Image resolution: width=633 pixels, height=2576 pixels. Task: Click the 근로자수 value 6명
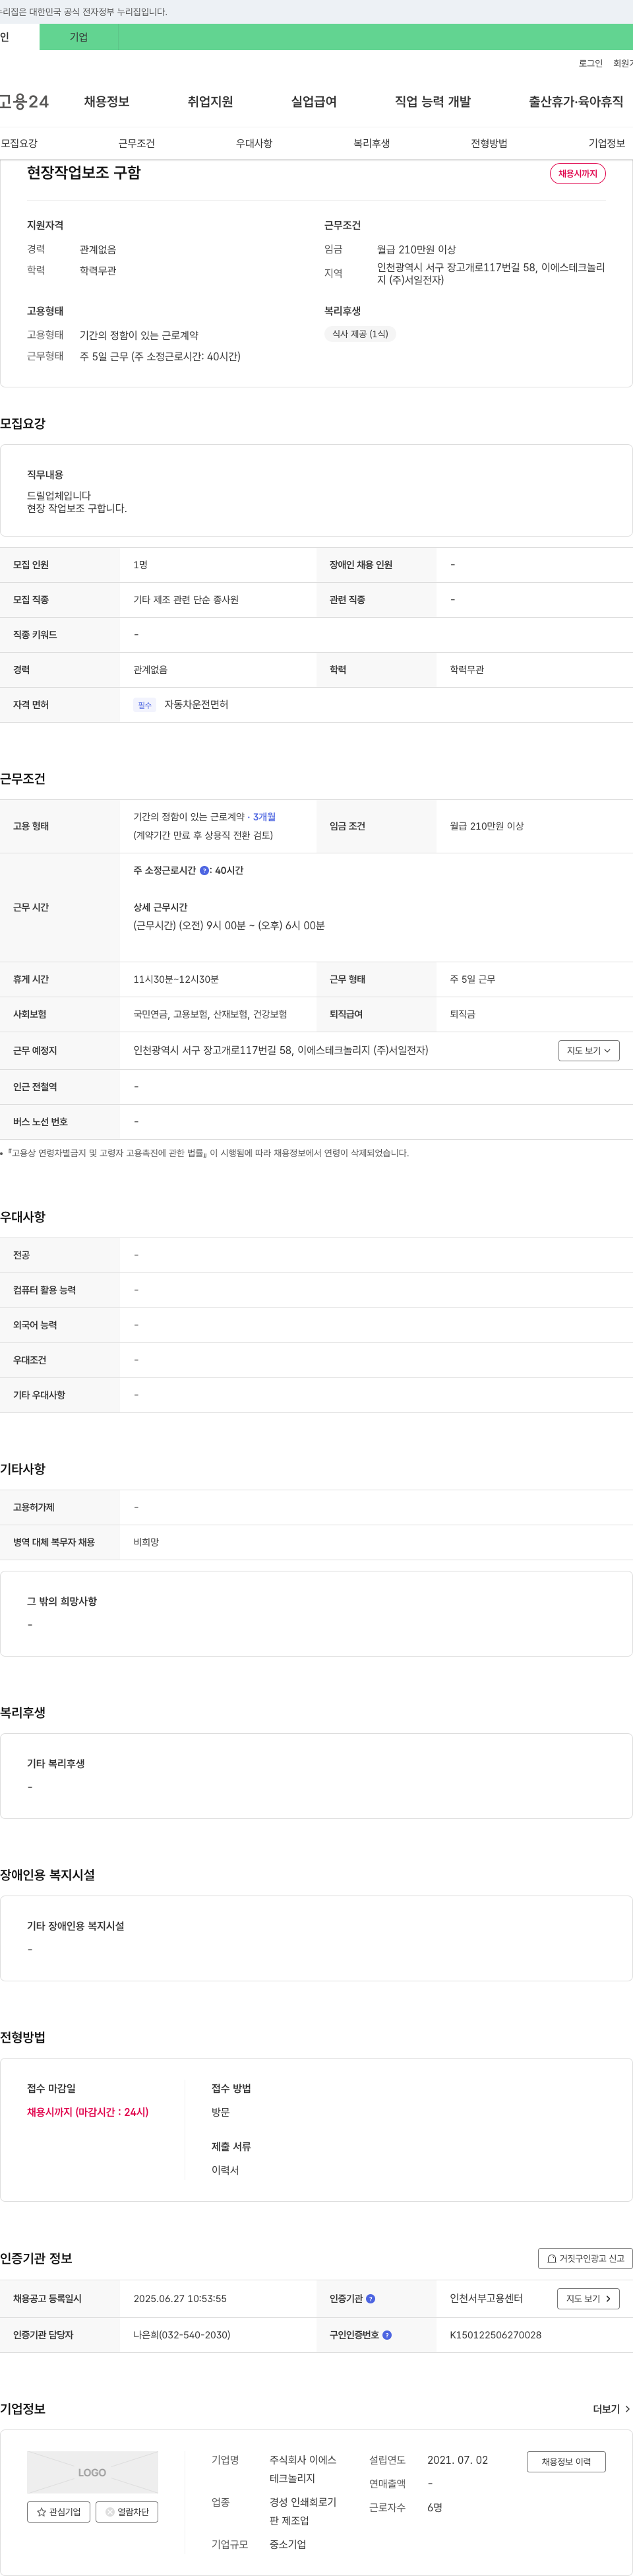(x=435, y=2508)
